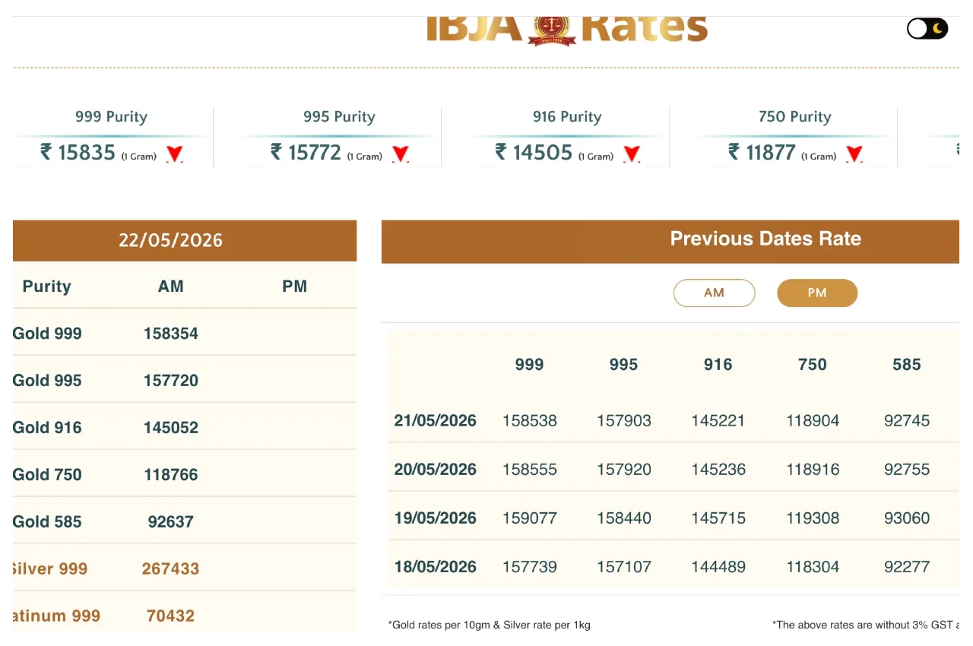Click the value 158538 for 21/05/2026
Screen dimensions: 973x646
[x=530, y=421]
